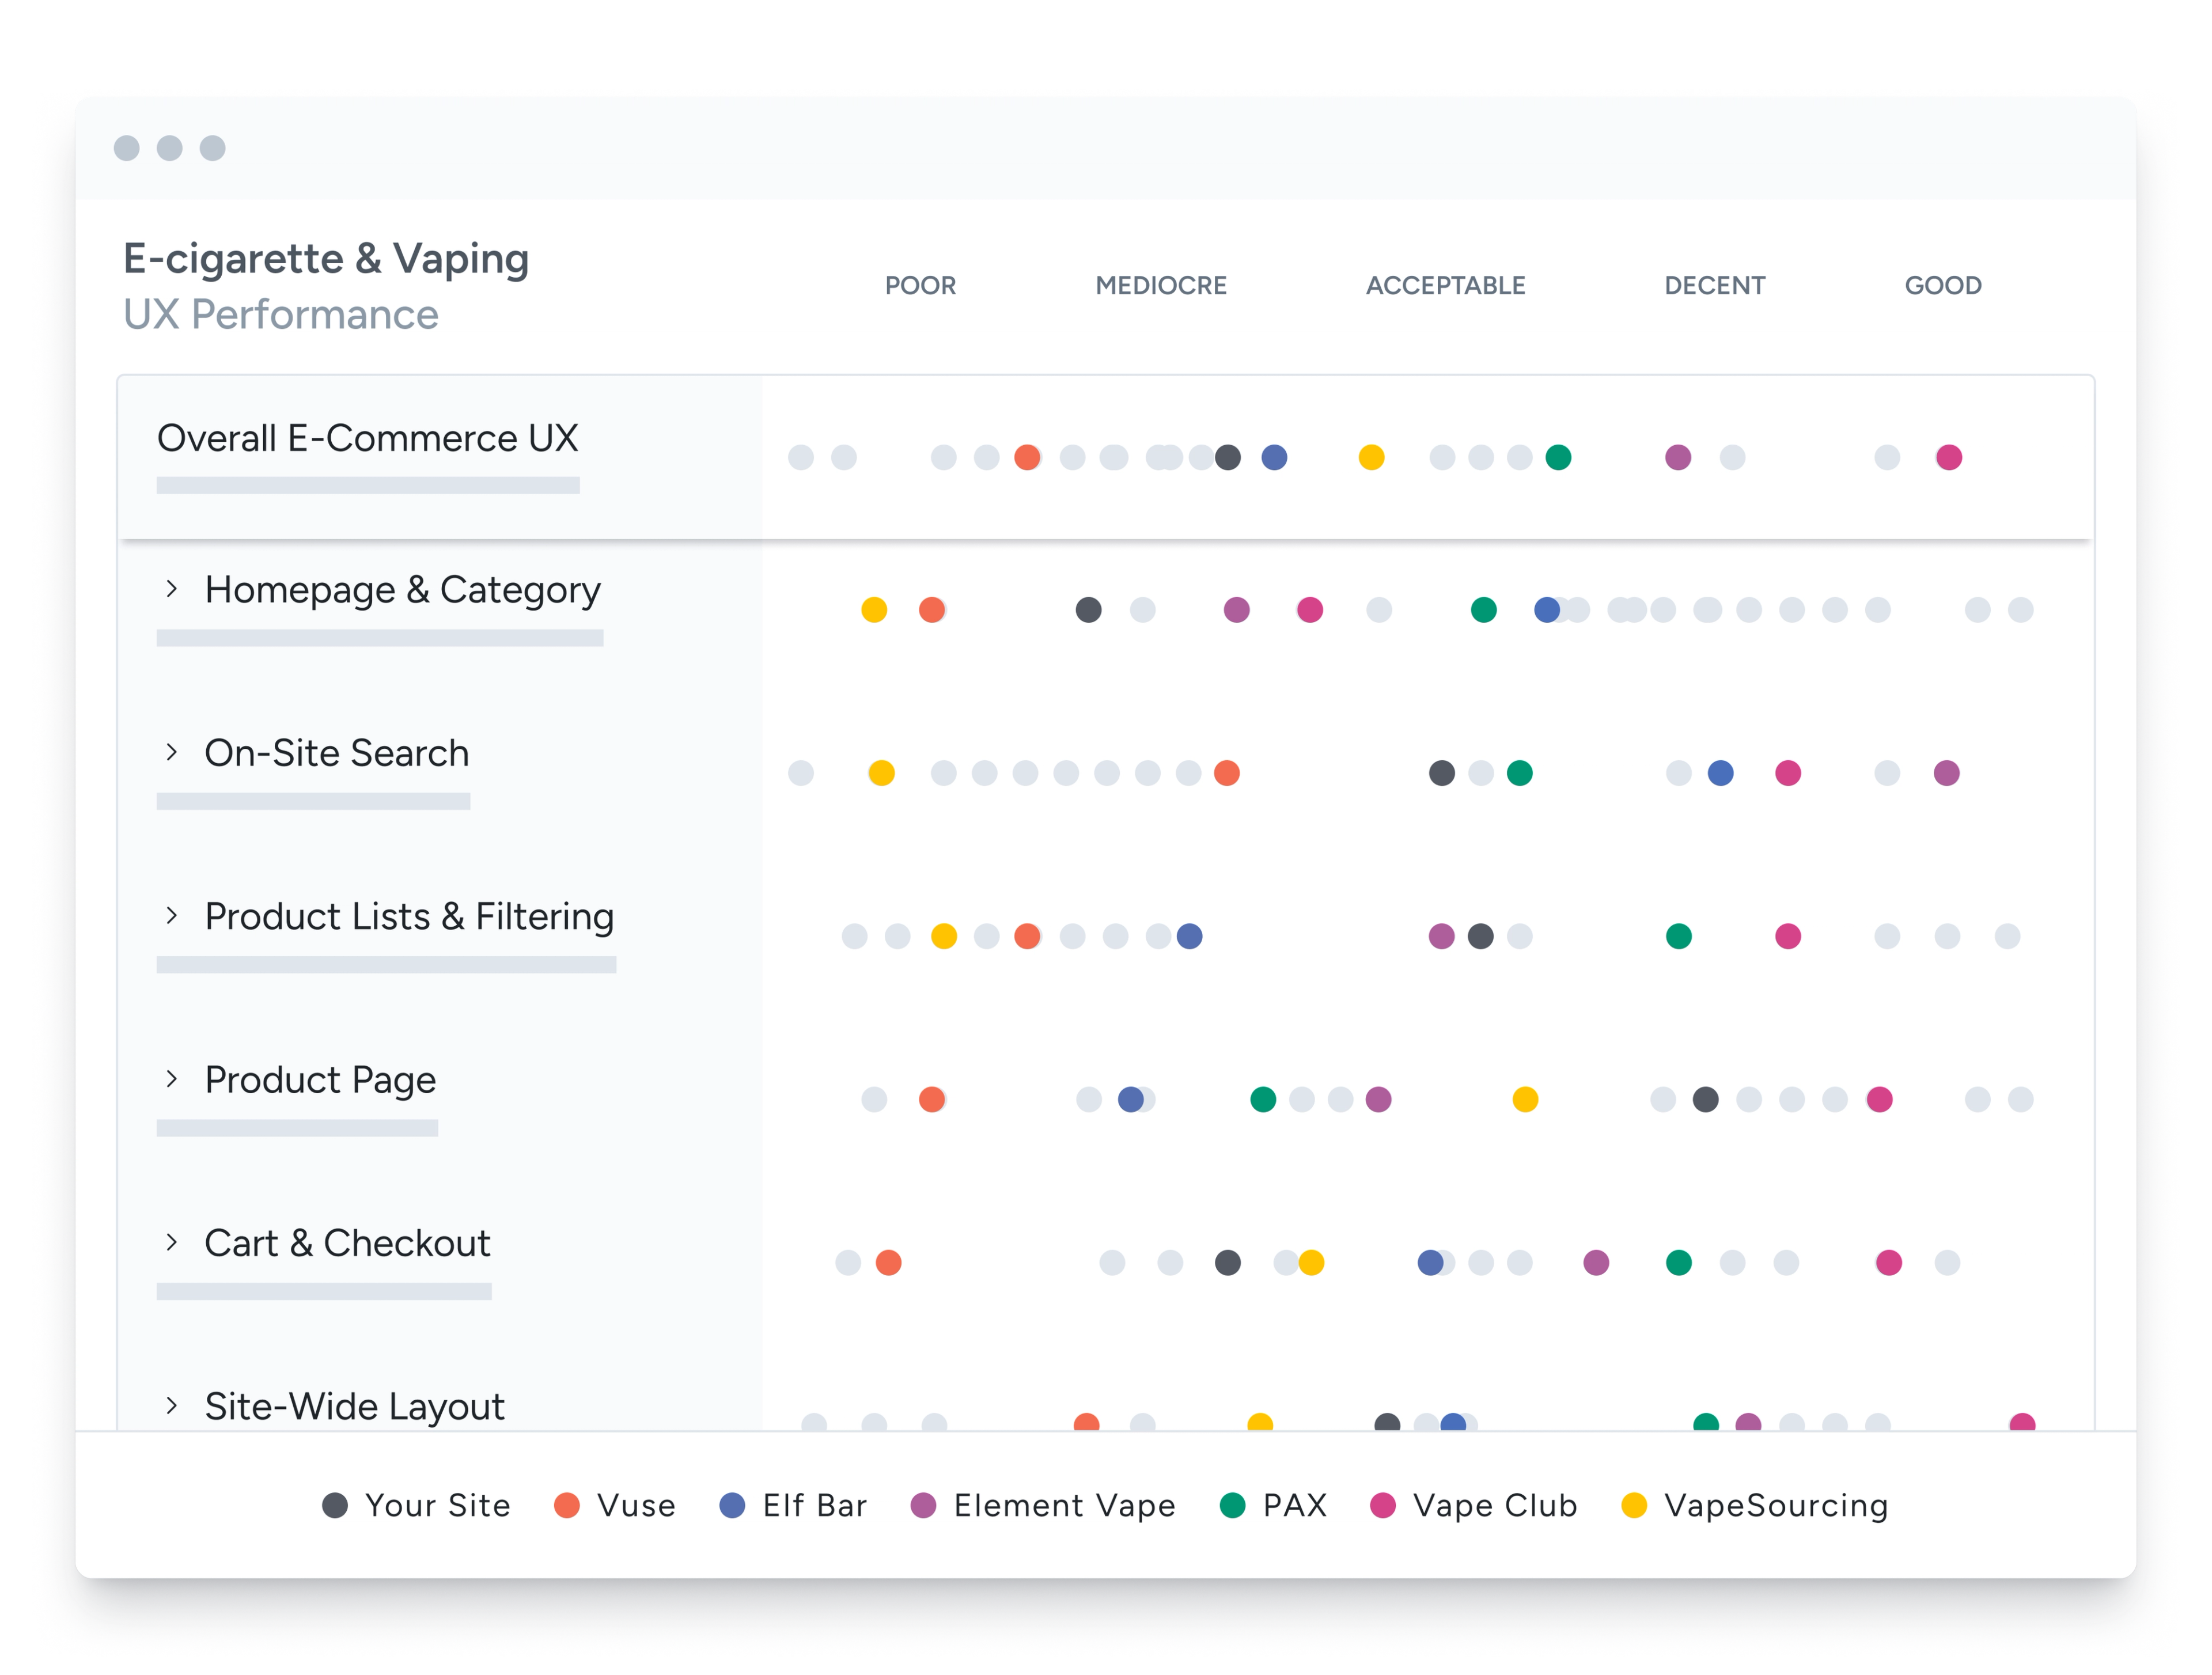This screenshot has width=2212, height=1675.
Task: Toggle the VapeSourcing legend dot
Action: coord(1634,1505)
